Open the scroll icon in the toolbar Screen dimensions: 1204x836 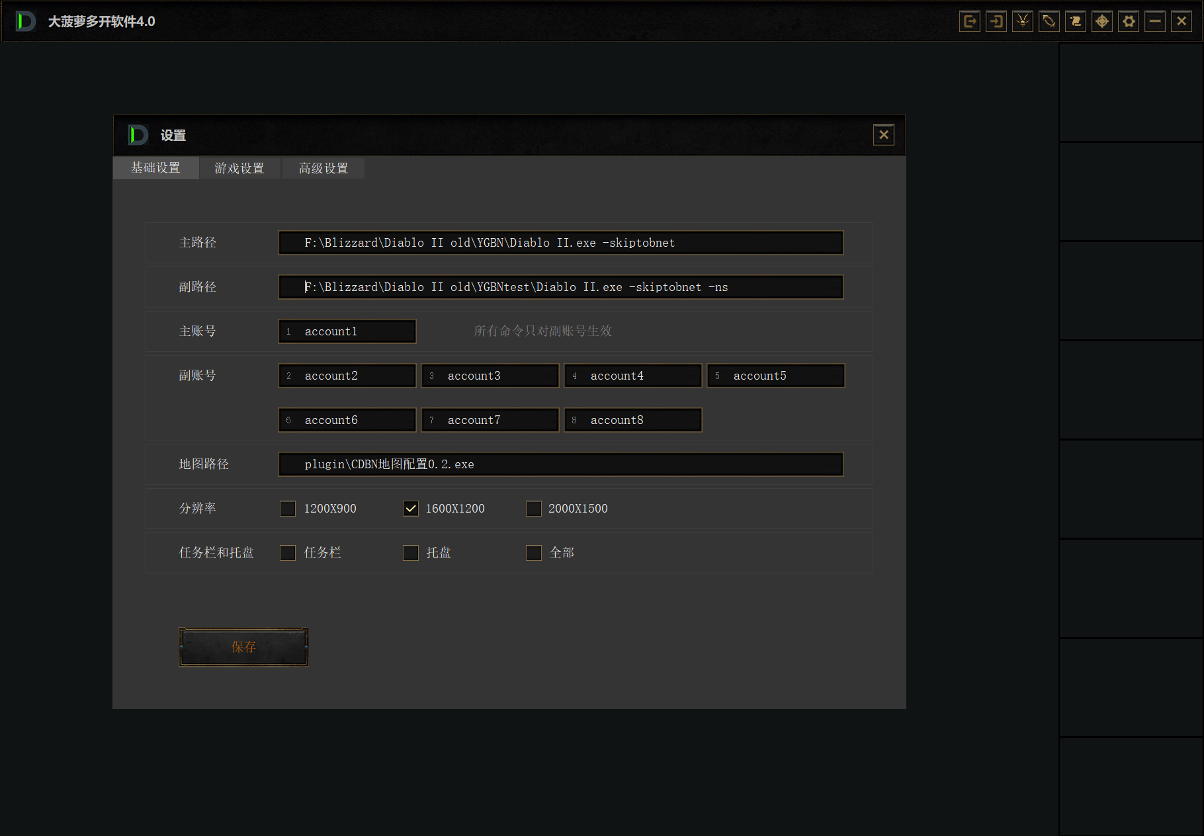pos(1075,21)
